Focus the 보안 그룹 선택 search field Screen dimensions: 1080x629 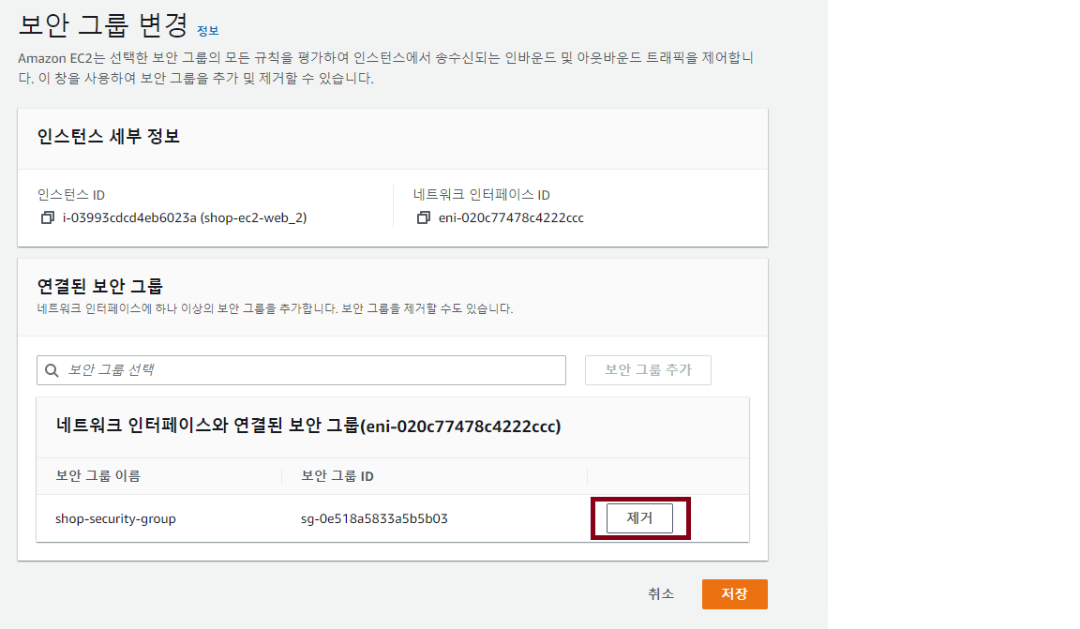pos(301,370)
